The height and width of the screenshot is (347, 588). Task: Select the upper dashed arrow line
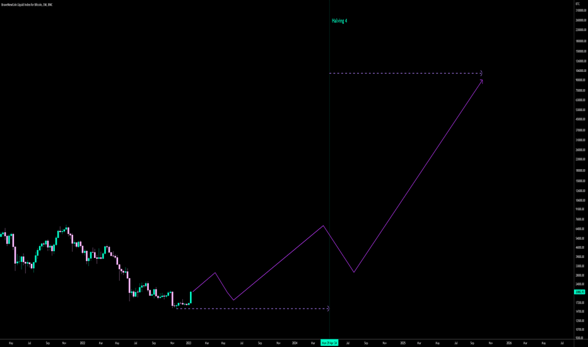[x=406, y=74]
